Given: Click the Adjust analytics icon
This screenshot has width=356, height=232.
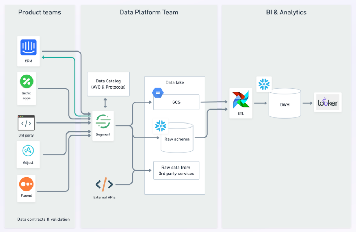Looking at the screenshot, I should pyautogui.click(x=28, y=151).
